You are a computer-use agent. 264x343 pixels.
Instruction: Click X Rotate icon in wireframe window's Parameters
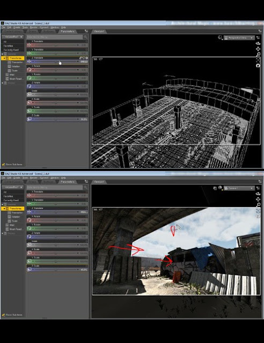(x=29, y=70)
